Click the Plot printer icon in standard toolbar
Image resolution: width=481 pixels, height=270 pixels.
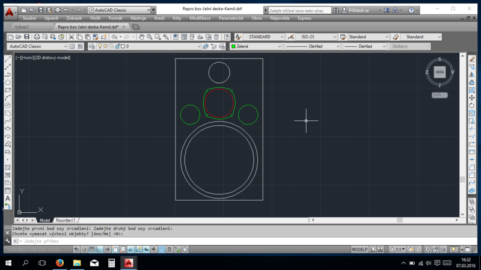[37, 37]
